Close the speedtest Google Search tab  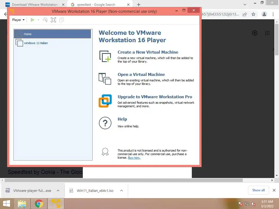pyautogui.click(x=128, y=5)
